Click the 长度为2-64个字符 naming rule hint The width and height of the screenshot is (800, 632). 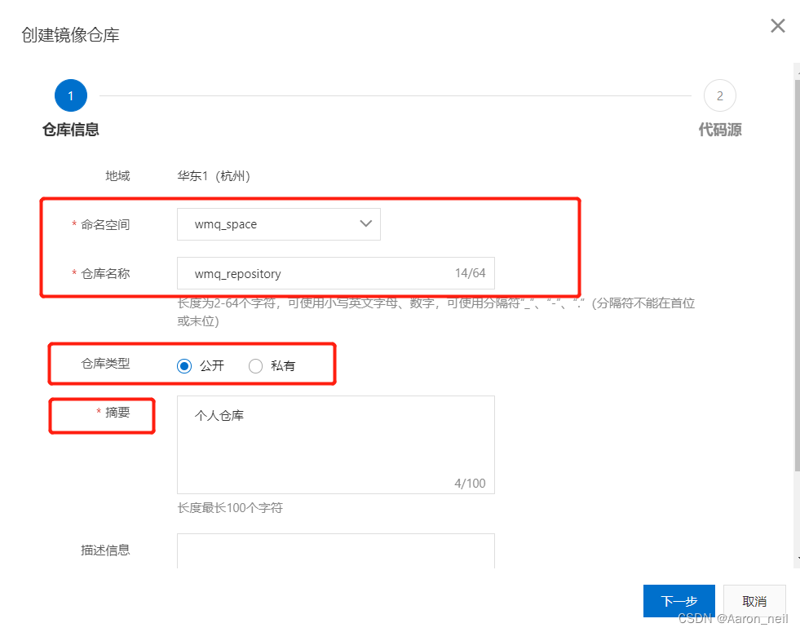[436, 312]
